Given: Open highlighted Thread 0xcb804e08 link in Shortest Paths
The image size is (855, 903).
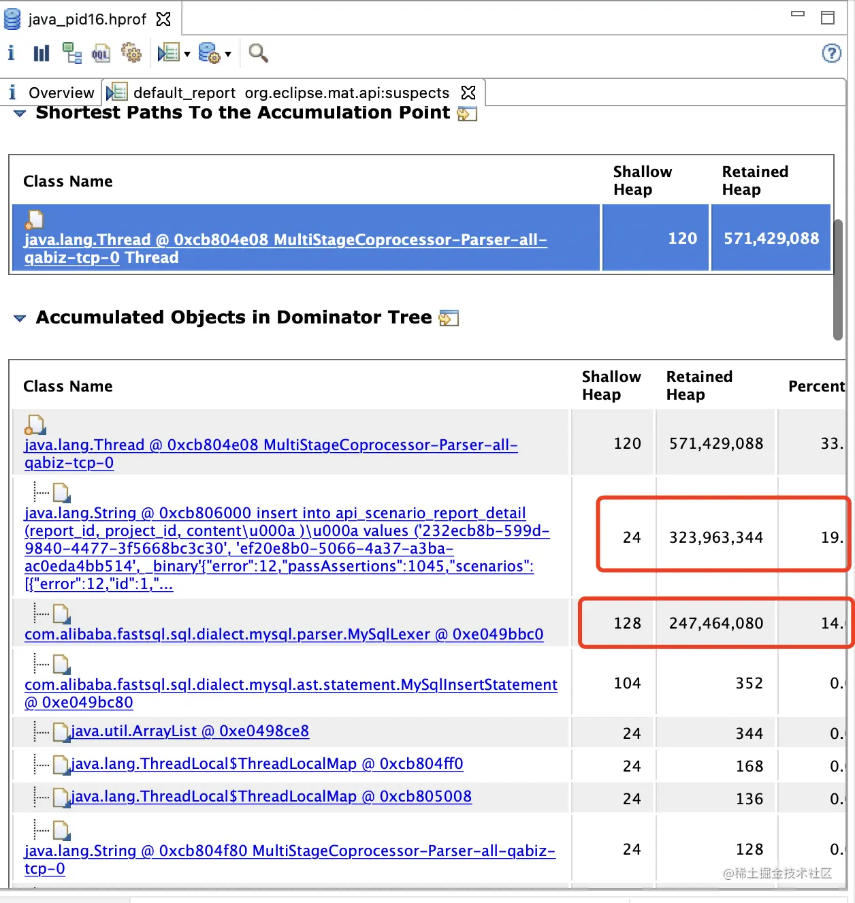Looking at the screenshot, I should tap(286, 249).
